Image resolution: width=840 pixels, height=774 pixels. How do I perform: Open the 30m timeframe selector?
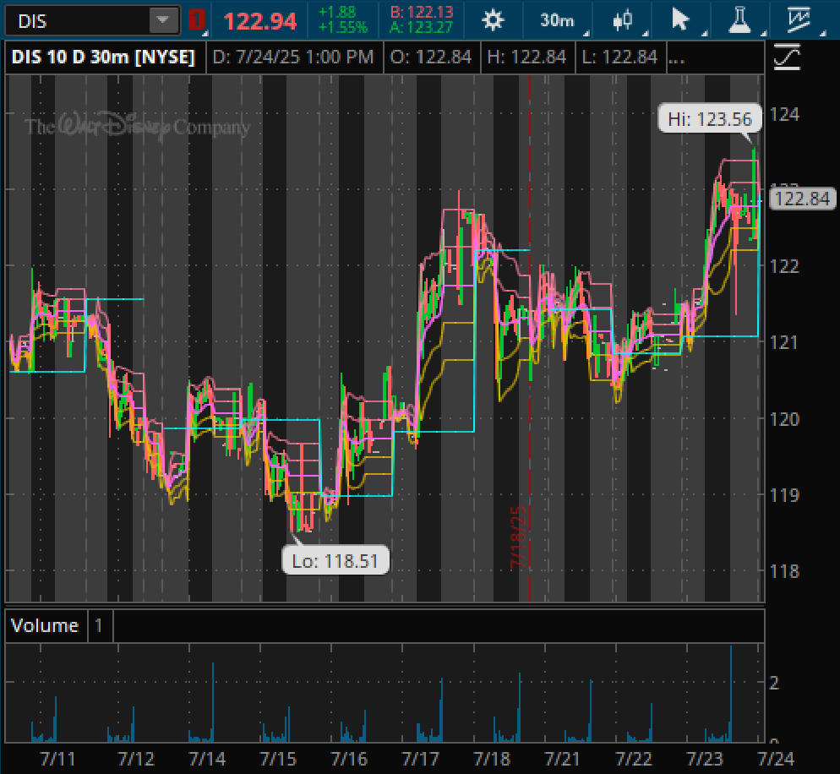(557, 20)
